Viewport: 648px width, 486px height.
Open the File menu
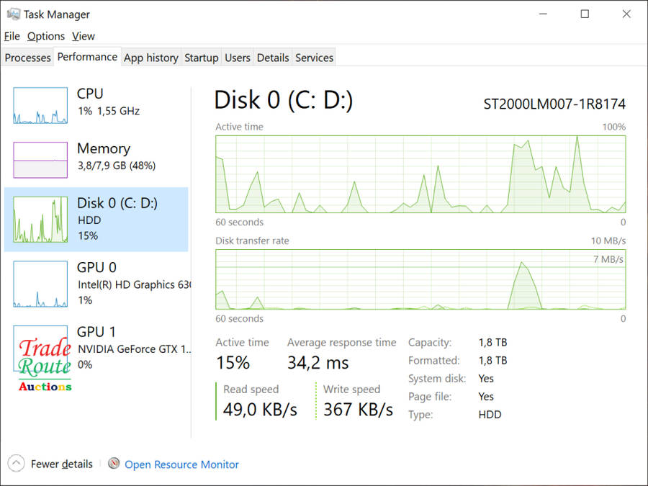12,36
